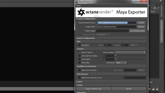Click the Project Name field
This screenshot has height=93, width=165.
tap(112, 31)
